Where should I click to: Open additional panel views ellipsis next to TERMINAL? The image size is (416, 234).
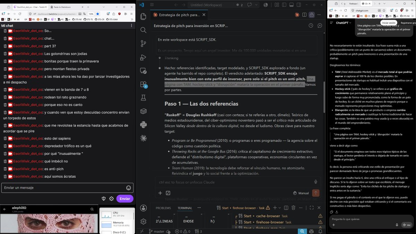coord(199,208)
